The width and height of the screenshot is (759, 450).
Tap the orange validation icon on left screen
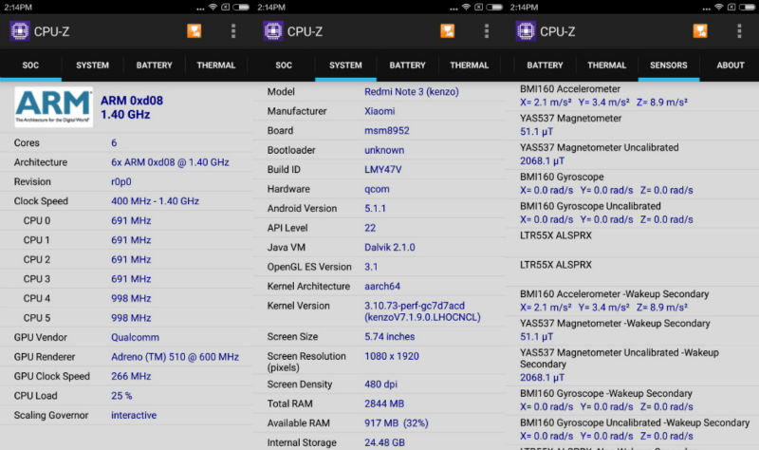coord(194,31)
